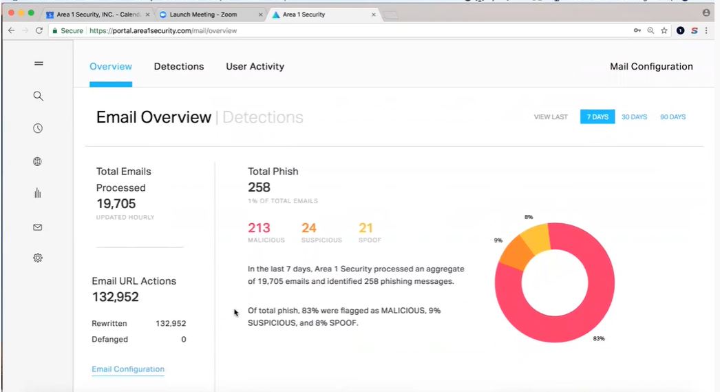Reload the page with refresh icon
The width and height of the screenshot is (720, 392).
point(39,30)
